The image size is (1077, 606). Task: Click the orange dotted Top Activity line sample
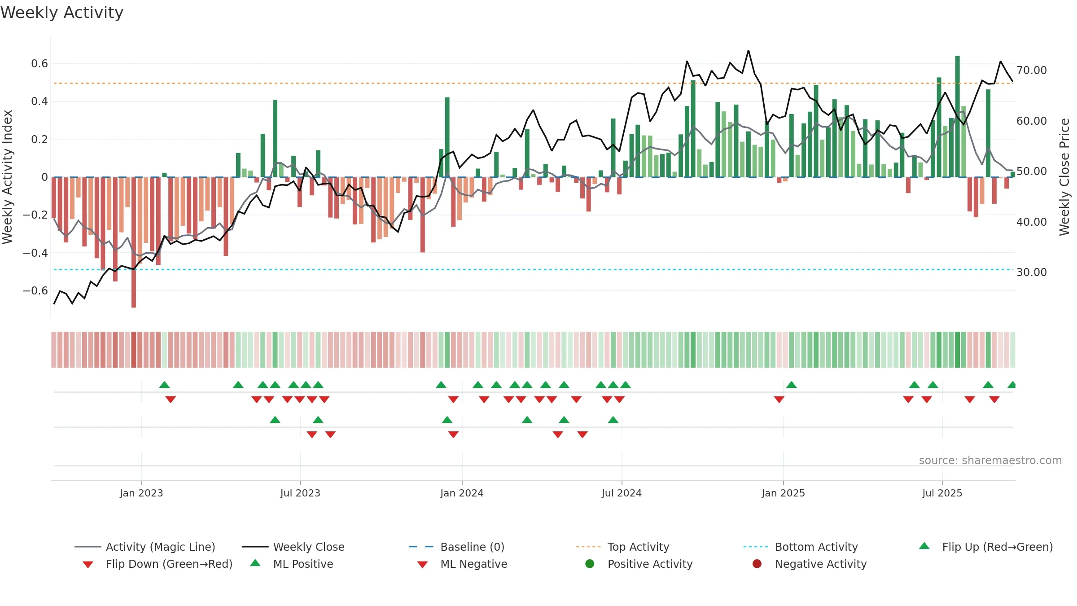click(589, 547)
